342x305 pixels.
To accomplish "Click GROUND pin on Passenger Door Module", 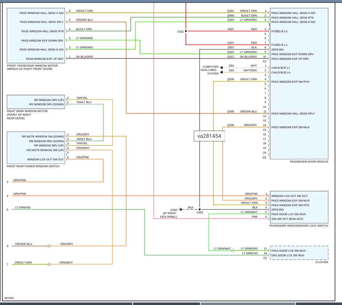I will 277,50.
